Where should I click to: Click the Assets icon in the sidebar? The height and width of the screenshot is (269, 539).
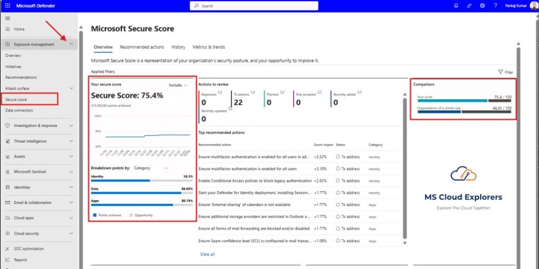[x=7, y=156]
